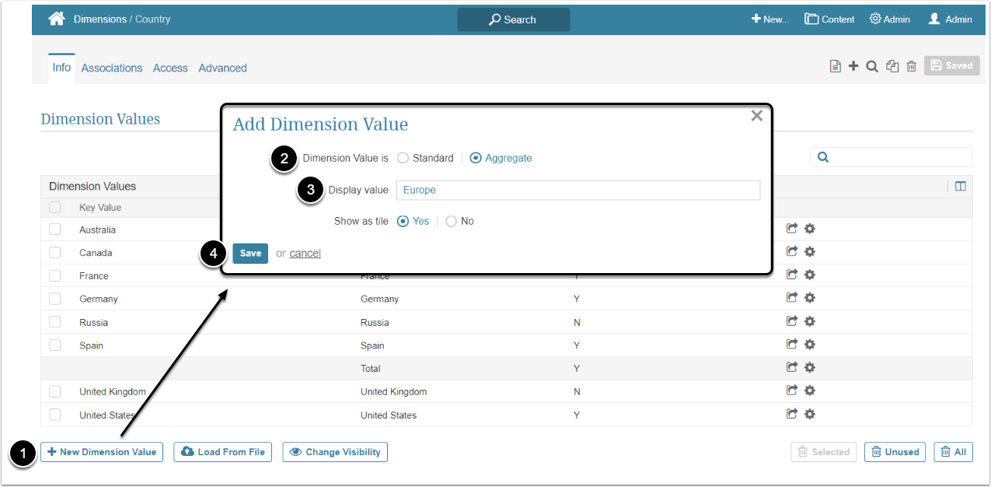Image resolution: width=991 pixels, height=487 pixels.
Task: Close the Add Dimension Value dialog
Action: [x=756, y=116]
